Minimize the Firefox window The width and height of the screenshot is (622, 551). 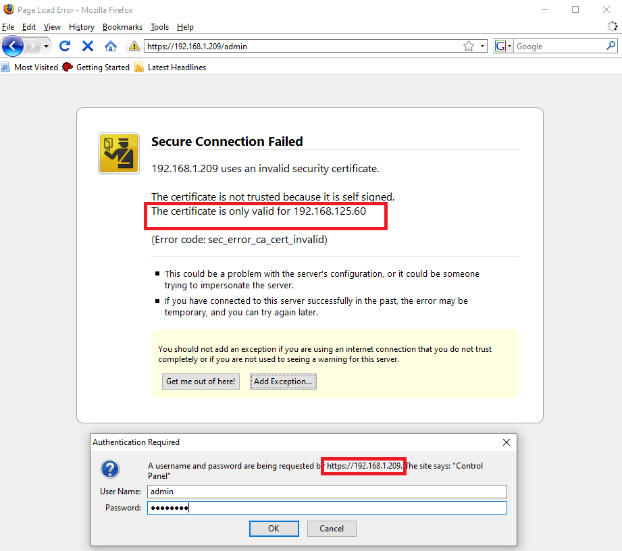click(545, 9)
